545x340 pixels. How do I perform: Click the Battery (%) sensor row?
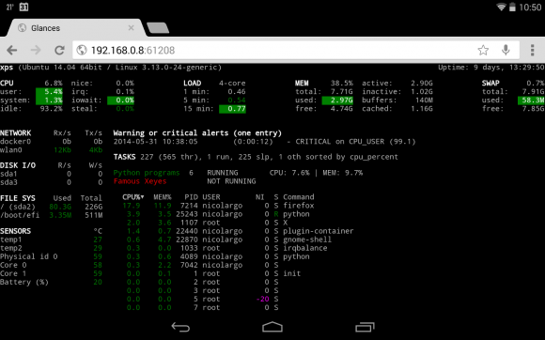[x=51, y=282]
